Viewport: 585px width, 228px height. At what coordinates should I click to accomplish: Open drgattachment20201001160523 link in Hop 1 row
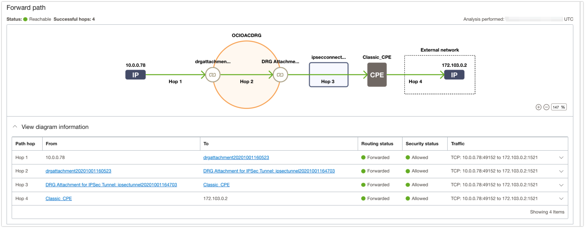236,158
